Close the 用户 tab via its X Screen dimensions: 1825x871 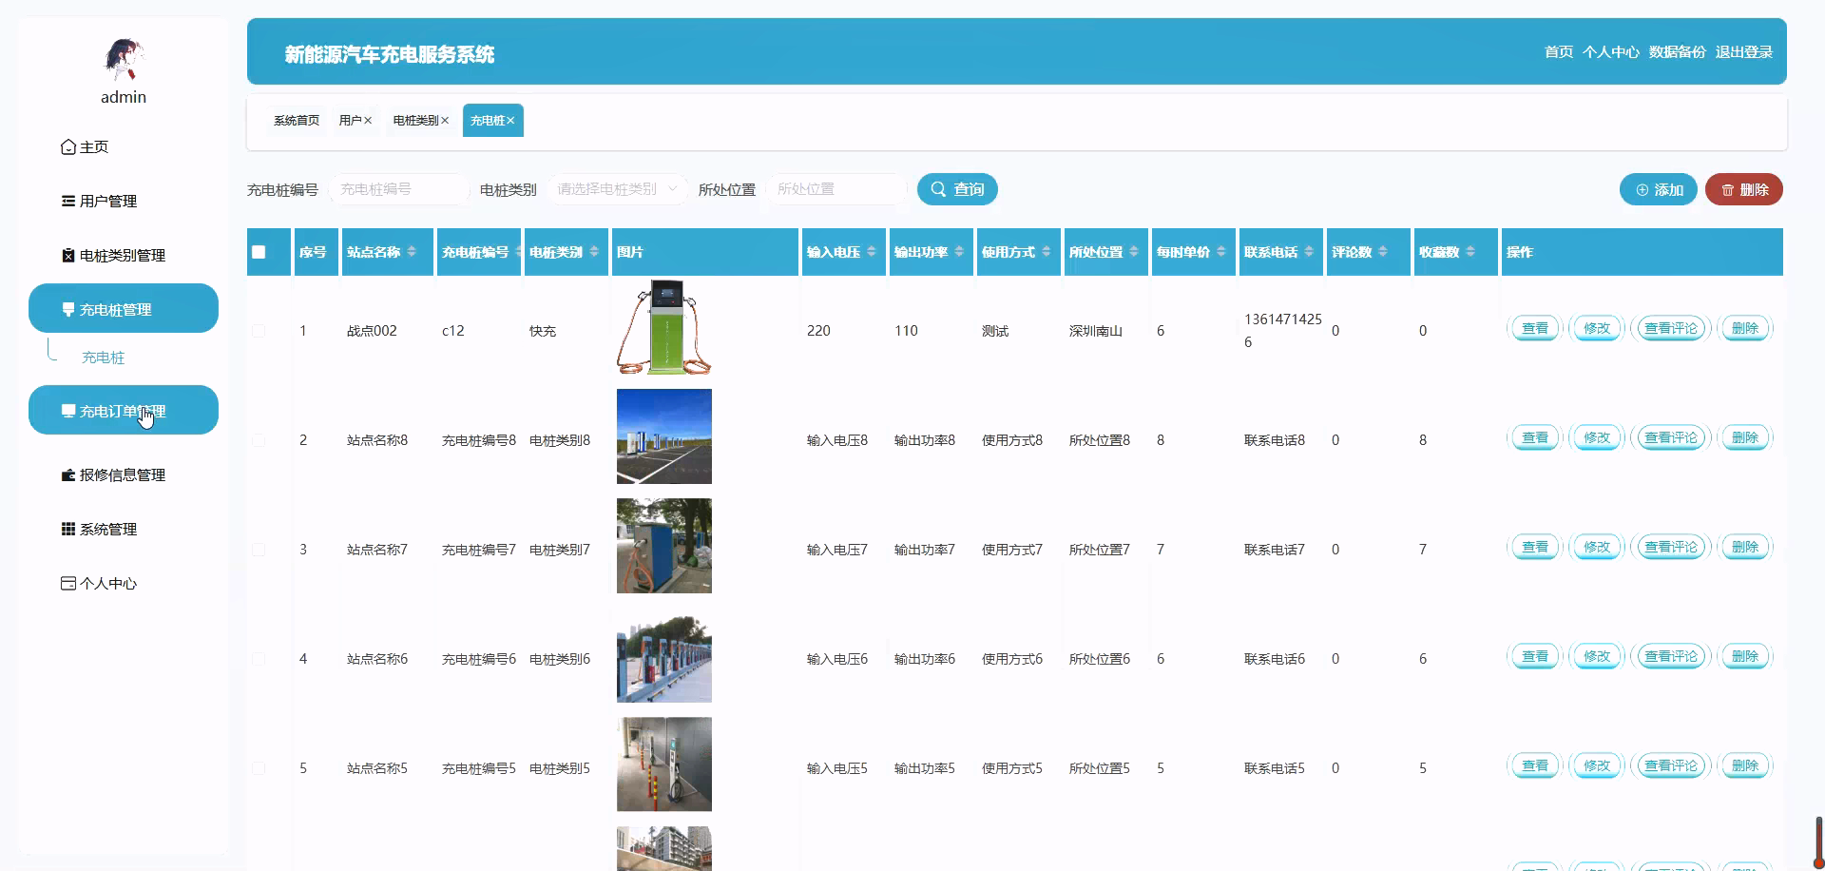tap(368, 121)
